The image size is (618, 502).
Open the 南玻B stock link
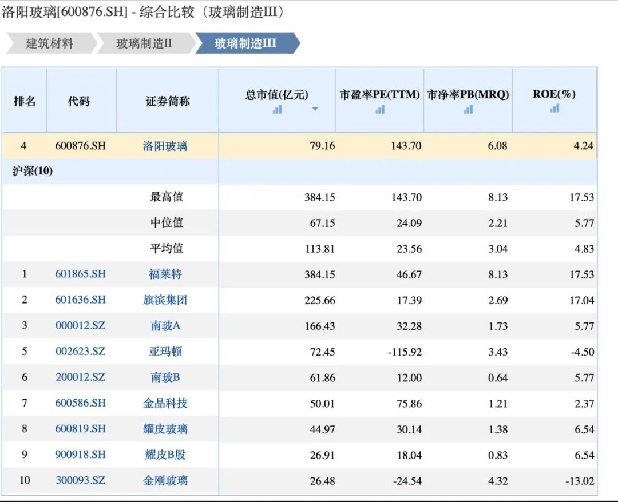165,377
